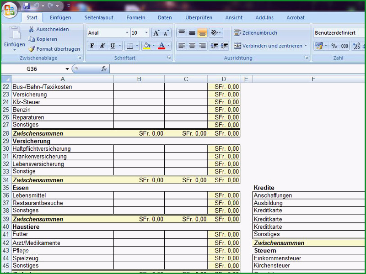Open Verbinden und zentrieren dropdown arrow
The image size is (366, 274).
point(306,46)
